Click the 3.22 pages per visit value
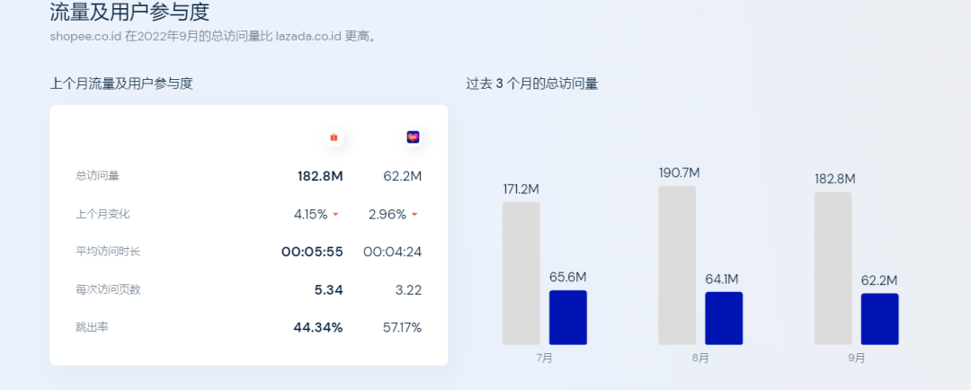The image size is (971, 390). [409, 289]
